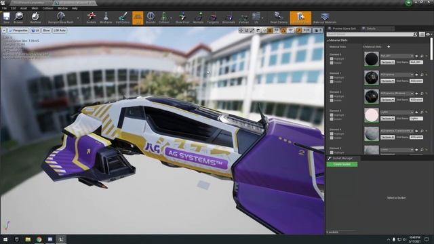Toggle the highlighted Additional Data icon
434x244 pixels.
pyautogui.click(x=300, y=18)
